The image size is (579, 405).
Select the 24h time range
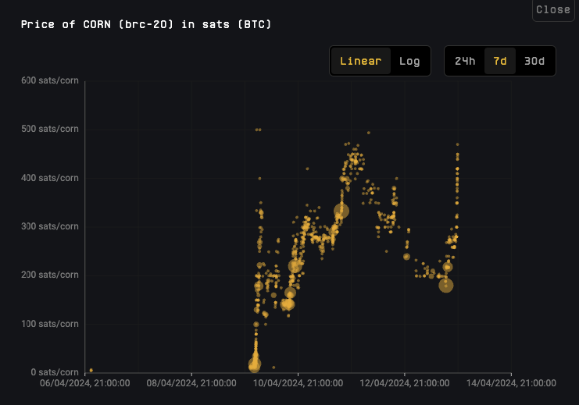pos(465,61)
